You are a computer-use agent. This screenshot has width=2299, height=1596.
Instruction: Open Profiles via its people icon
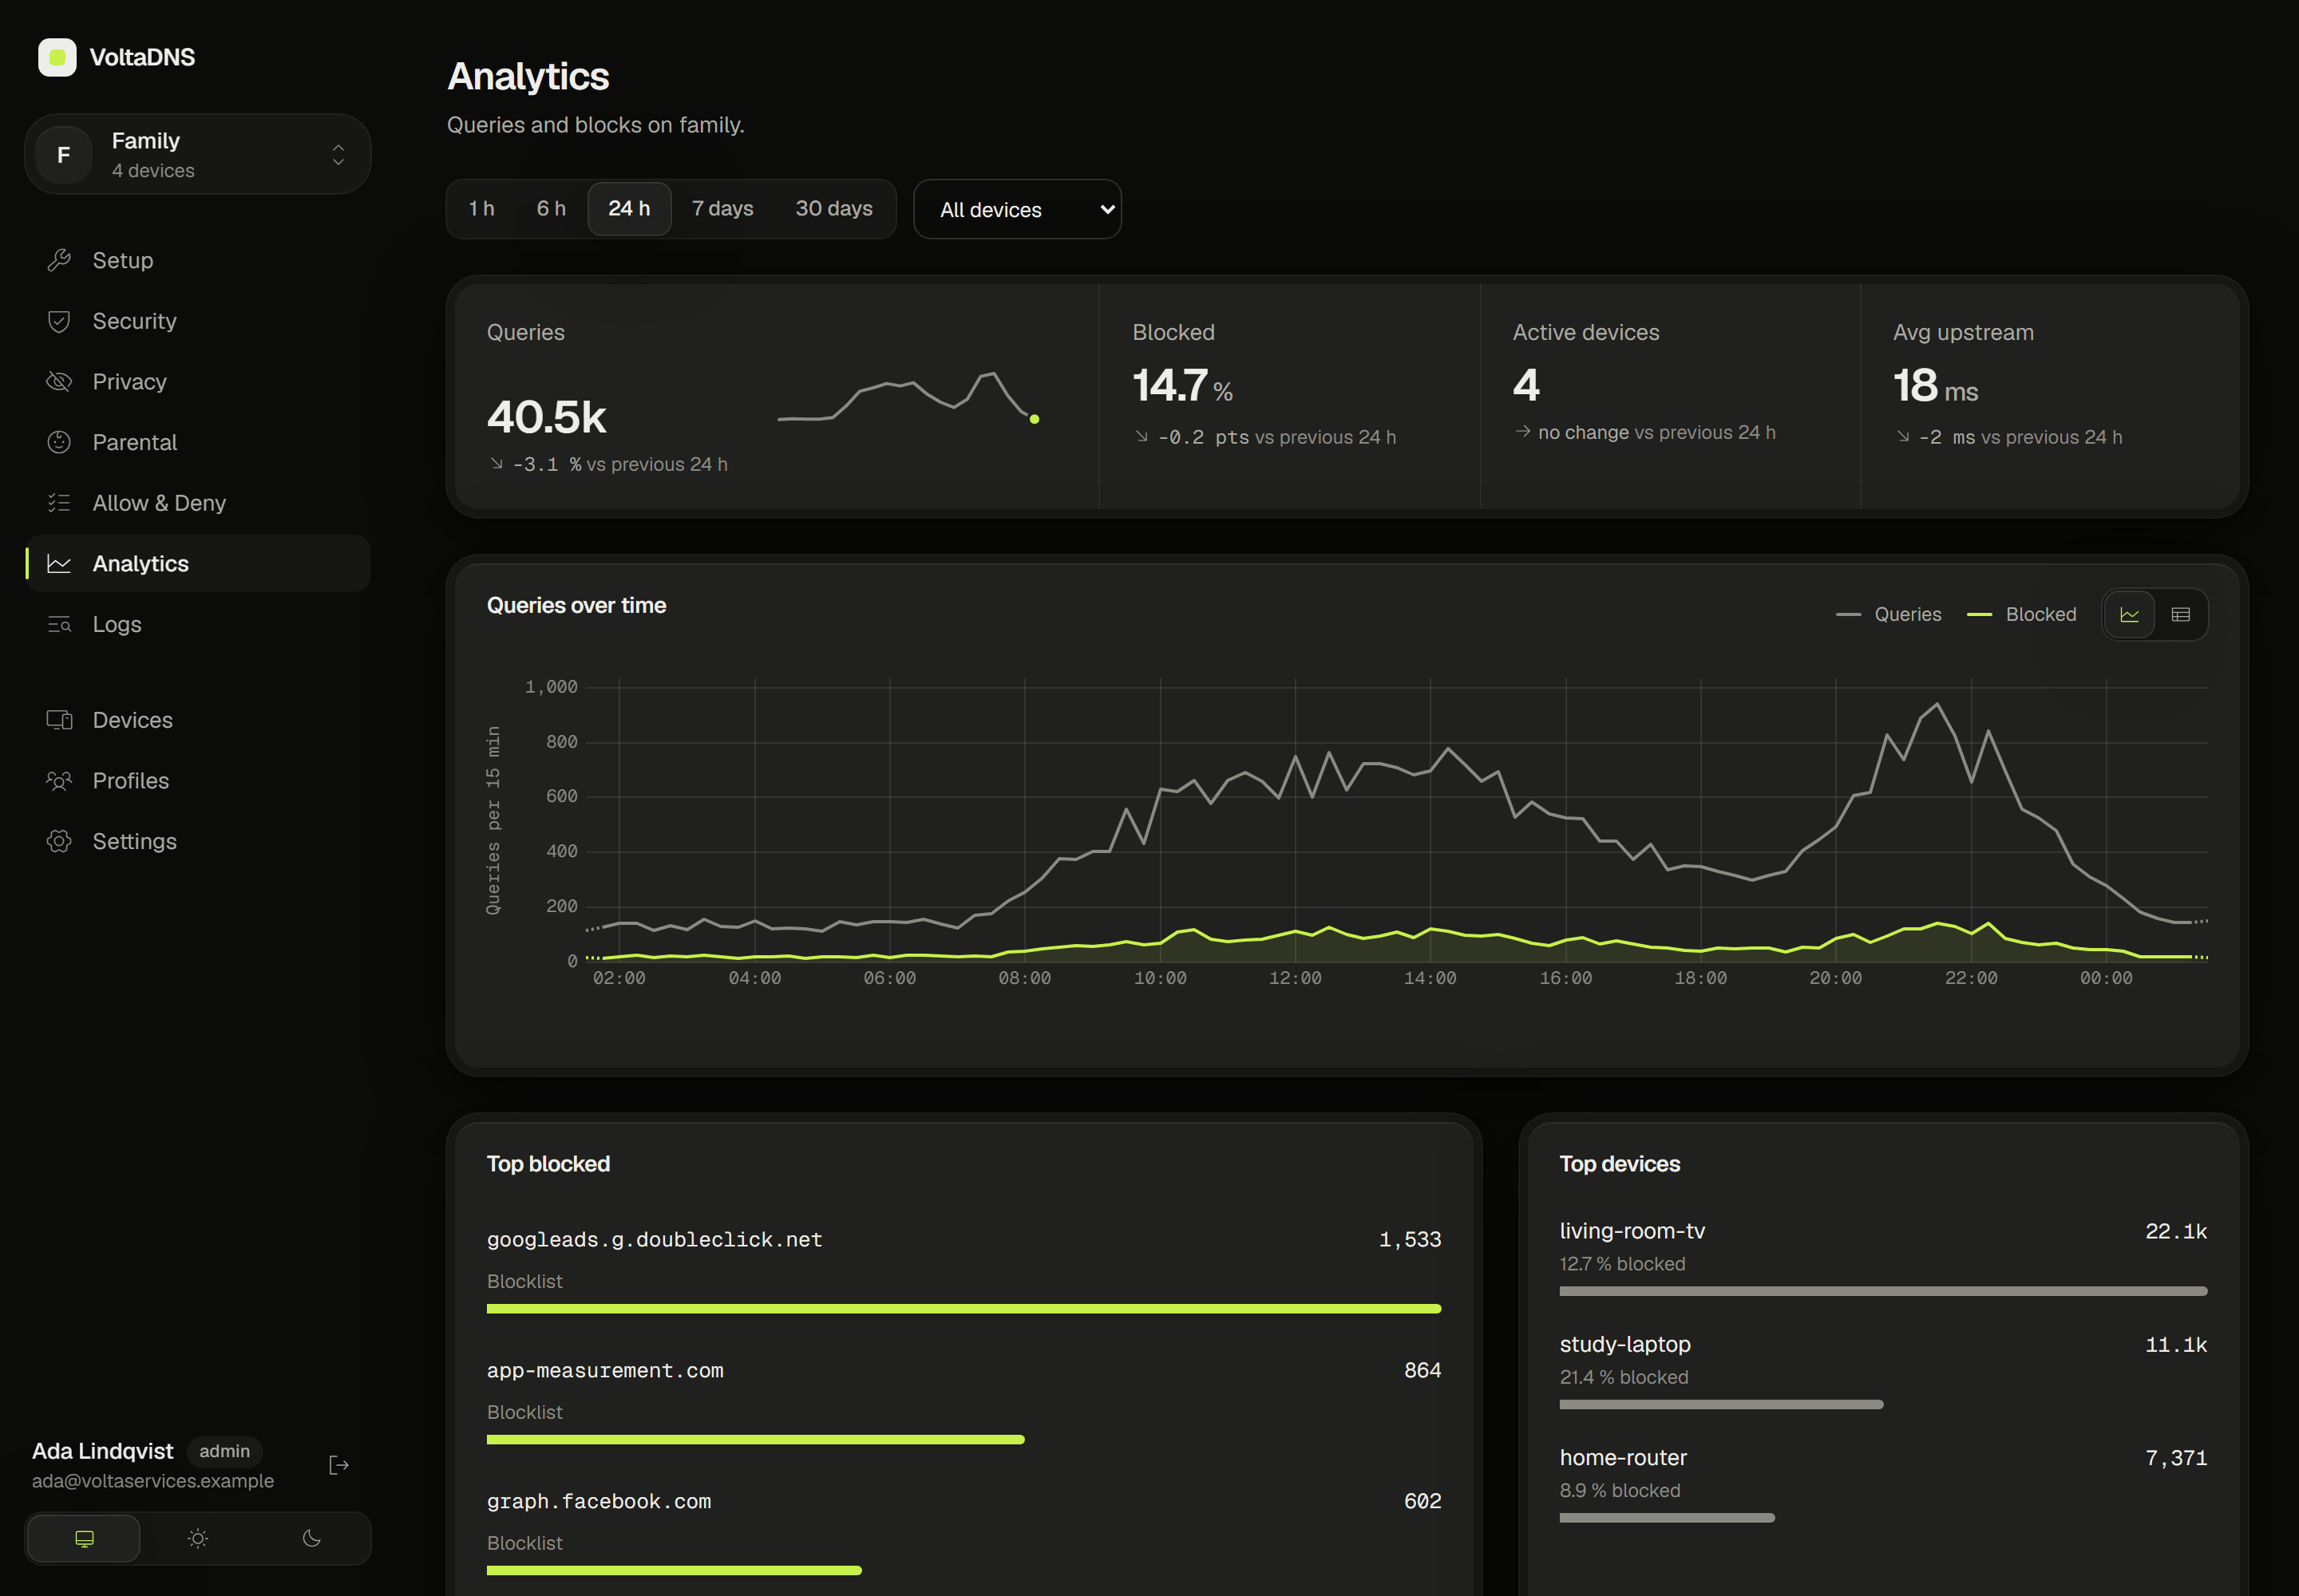point(59,781)
